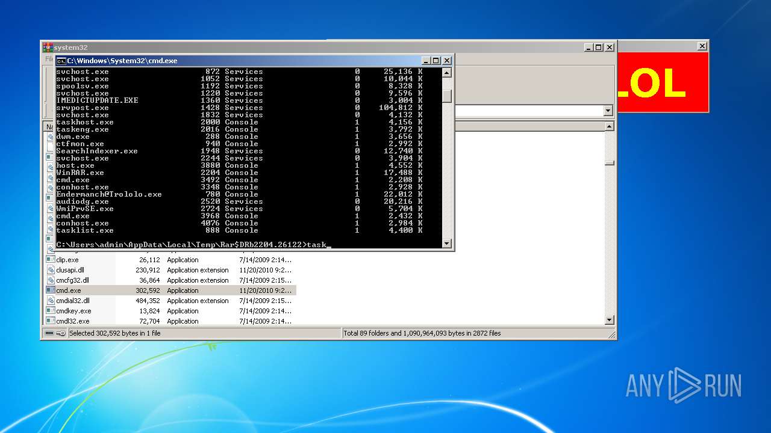Image resolution: width=771 pixels, height=433 pixels.
Task: Click the clusapi.dll file icon
Action: click(x=51, y=270)
